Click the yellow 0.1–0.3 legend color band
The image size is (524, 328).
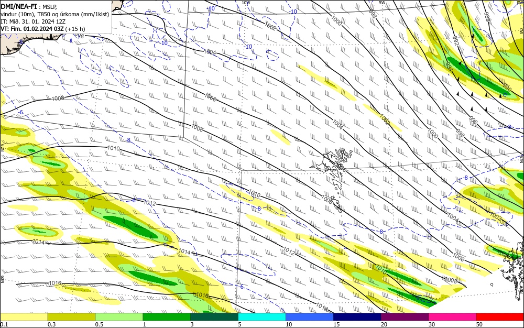tap(24, 316)
